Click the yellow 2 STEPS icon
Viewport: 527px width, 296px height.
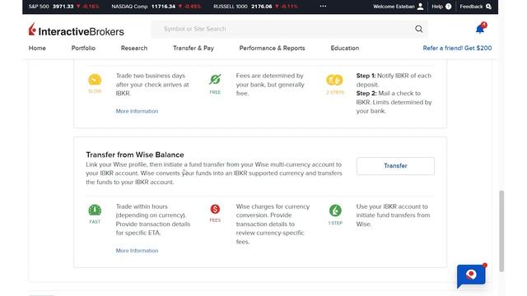point(335,80)
